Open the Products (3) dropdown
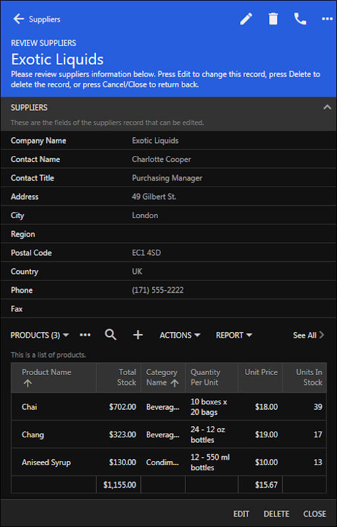This screenshot has height=527, width=337. click(x=39, y=335)
